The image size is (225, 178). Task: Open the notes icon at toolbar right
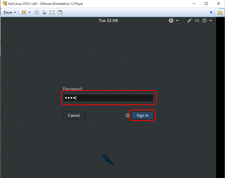pyautogui.click(x=220, y=12)
